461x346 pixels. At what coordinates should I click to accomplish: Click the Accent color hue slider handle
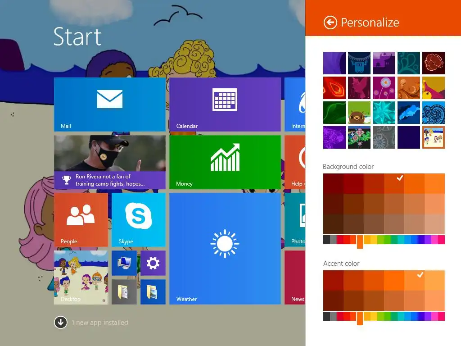tap(360, 318)
